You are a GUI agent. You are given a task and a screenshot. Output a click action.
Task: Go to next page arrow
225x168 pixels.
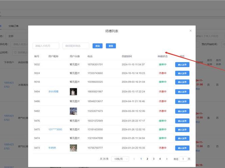(167, 159)
